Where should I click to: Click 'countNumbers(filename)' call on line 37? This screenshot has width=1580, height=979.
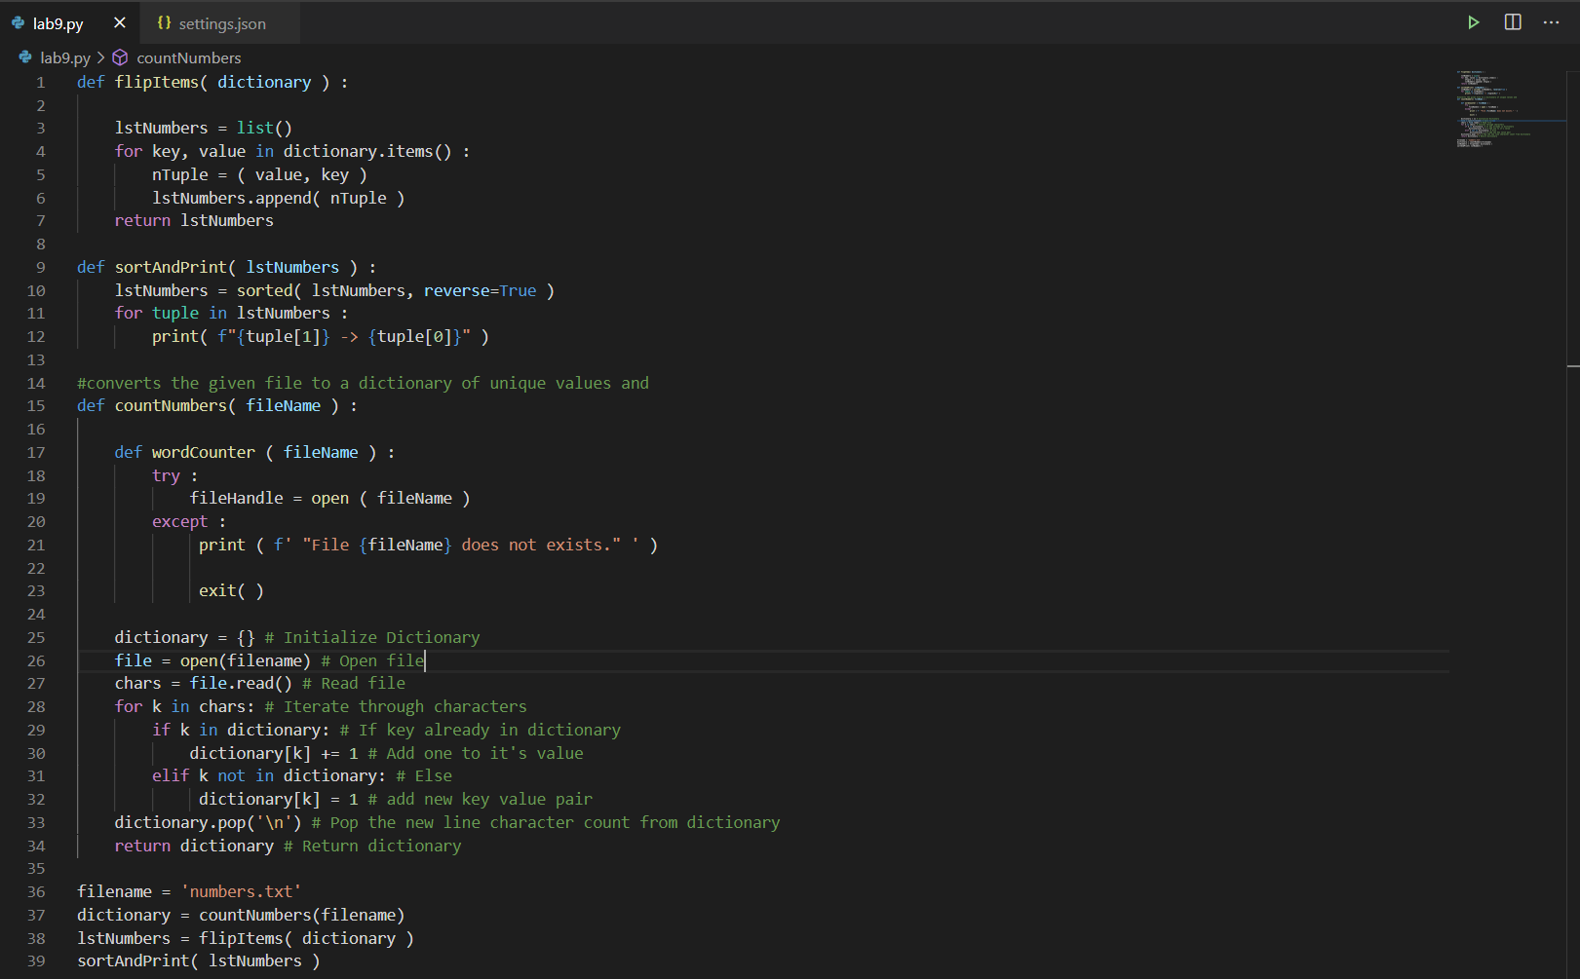(x=302, y=915)
